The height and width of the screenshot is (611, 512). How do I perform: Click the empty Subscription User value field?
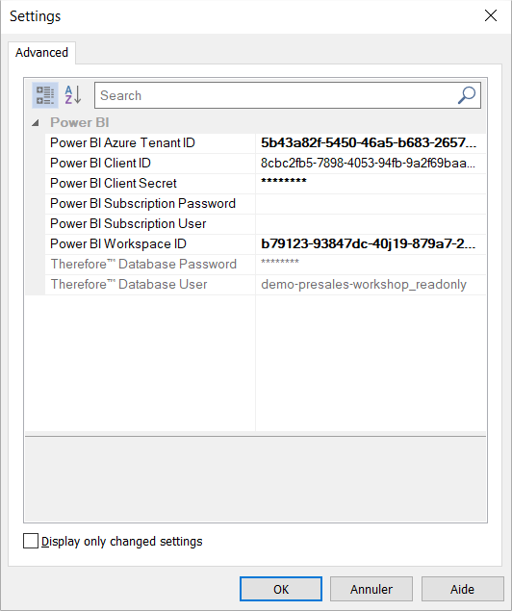click(371, 224)
